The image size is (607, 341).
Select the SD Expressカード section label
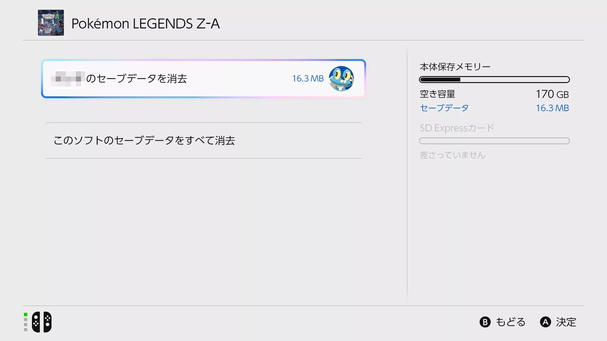point(457,128)
